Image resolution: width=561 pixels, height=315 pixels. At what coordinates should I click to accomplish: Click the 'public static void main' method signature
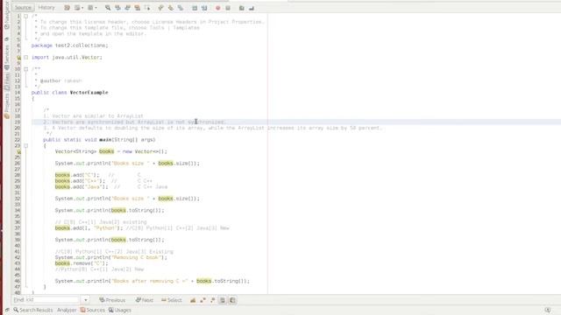pos(99,140)
